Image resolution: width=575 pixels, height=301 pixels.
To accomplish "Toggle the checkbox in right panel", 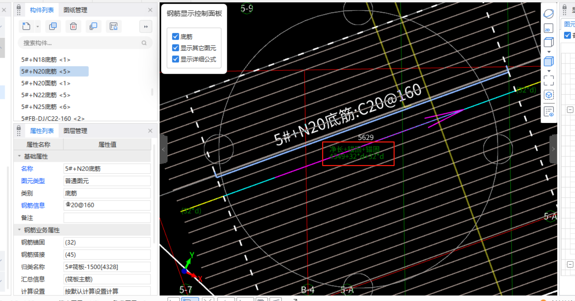I will (x=568, y=35).
